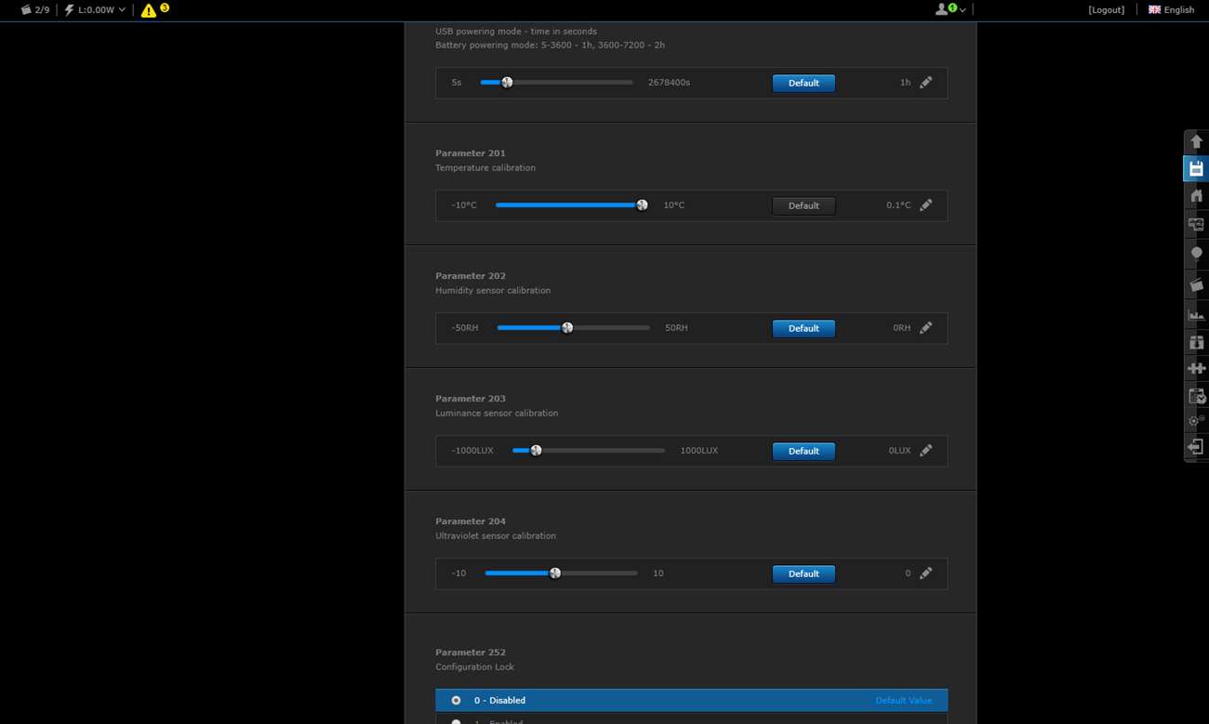The width and height of the screenshot is (1209, 724).
Task: Click the pencil edit icon for Temperature calibration
Action: (925, 205)
